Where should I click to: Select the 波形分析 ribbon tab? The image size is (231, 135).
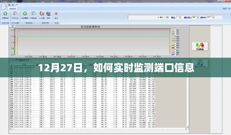(13, 9)
